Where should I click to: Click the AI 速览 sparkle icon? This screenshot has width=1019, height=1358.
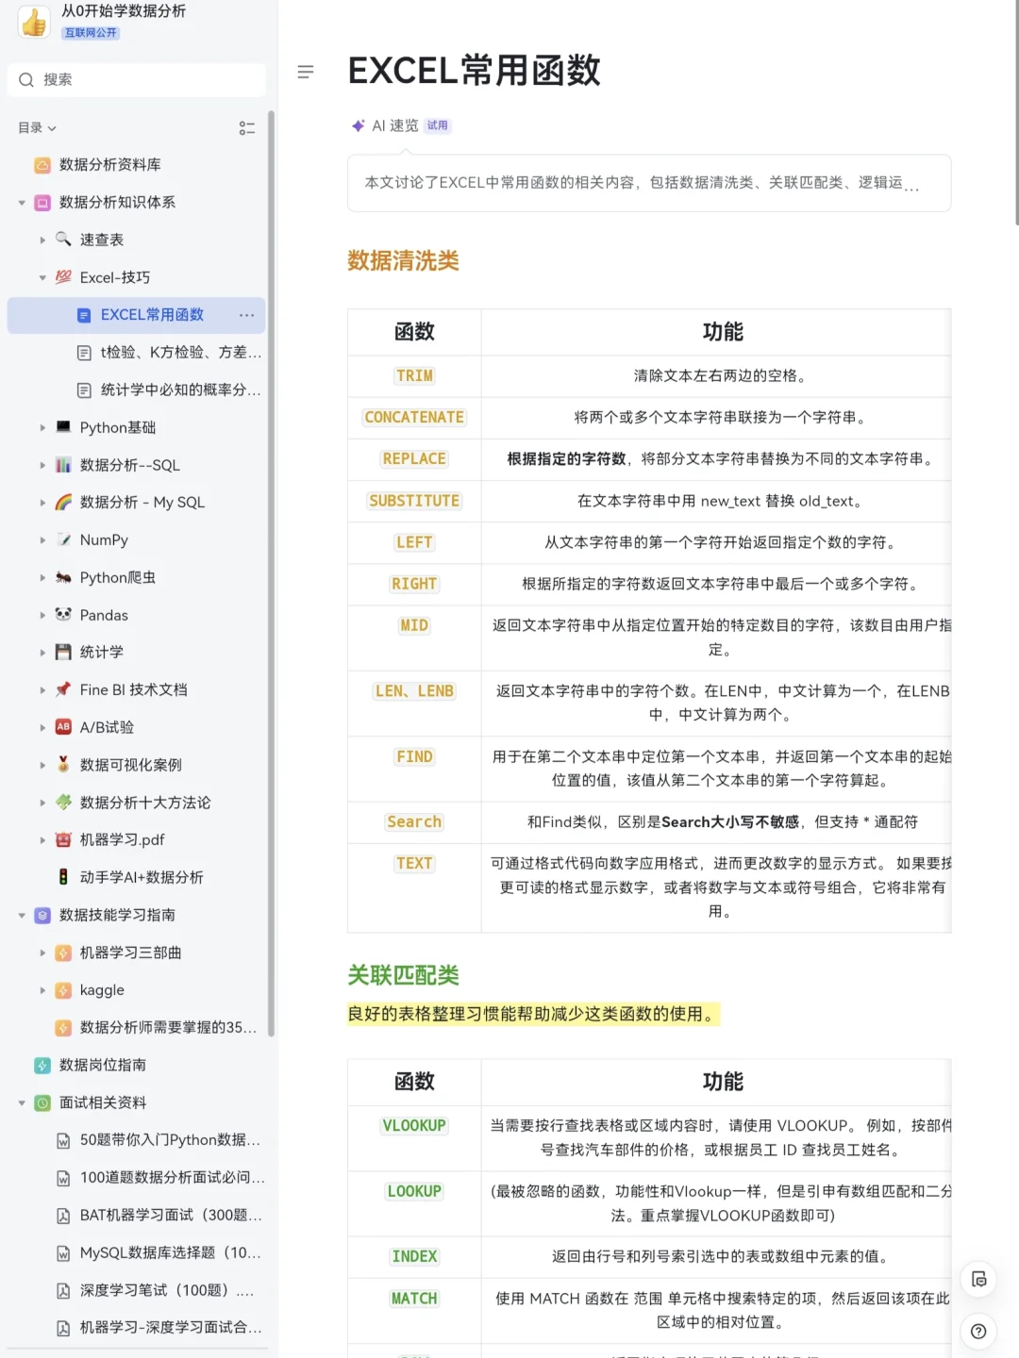coord(357,124)
